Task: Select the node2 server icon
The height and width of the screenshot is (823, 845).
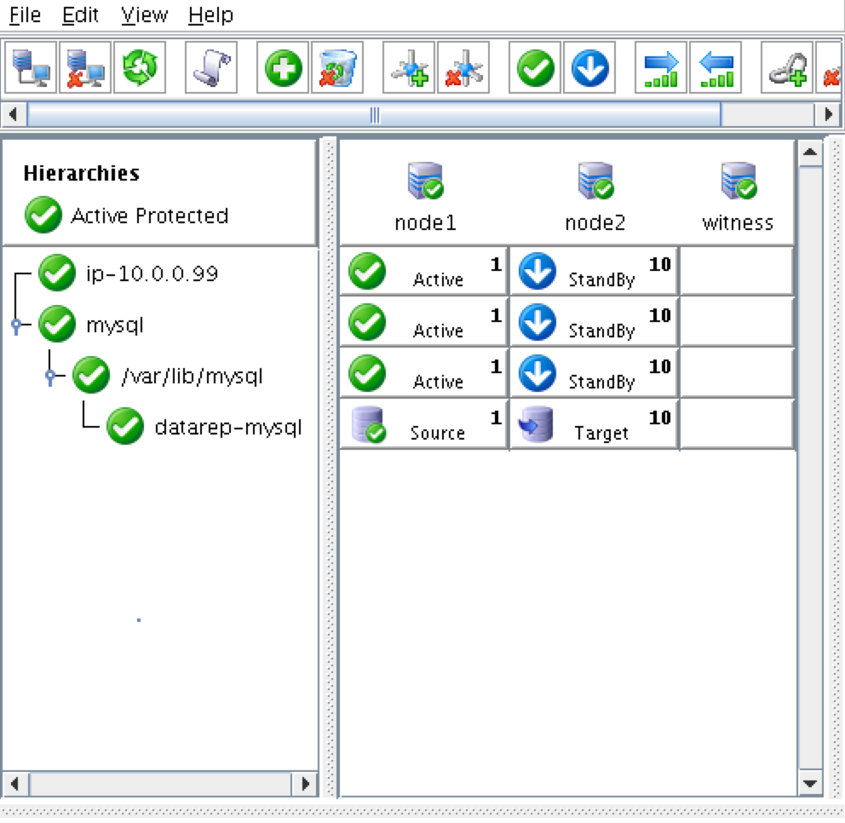Action: click(595, 181)
